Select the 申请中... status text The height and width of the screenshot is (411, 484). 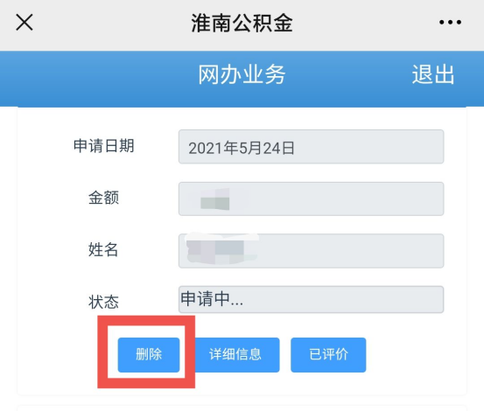click(212, 299)
